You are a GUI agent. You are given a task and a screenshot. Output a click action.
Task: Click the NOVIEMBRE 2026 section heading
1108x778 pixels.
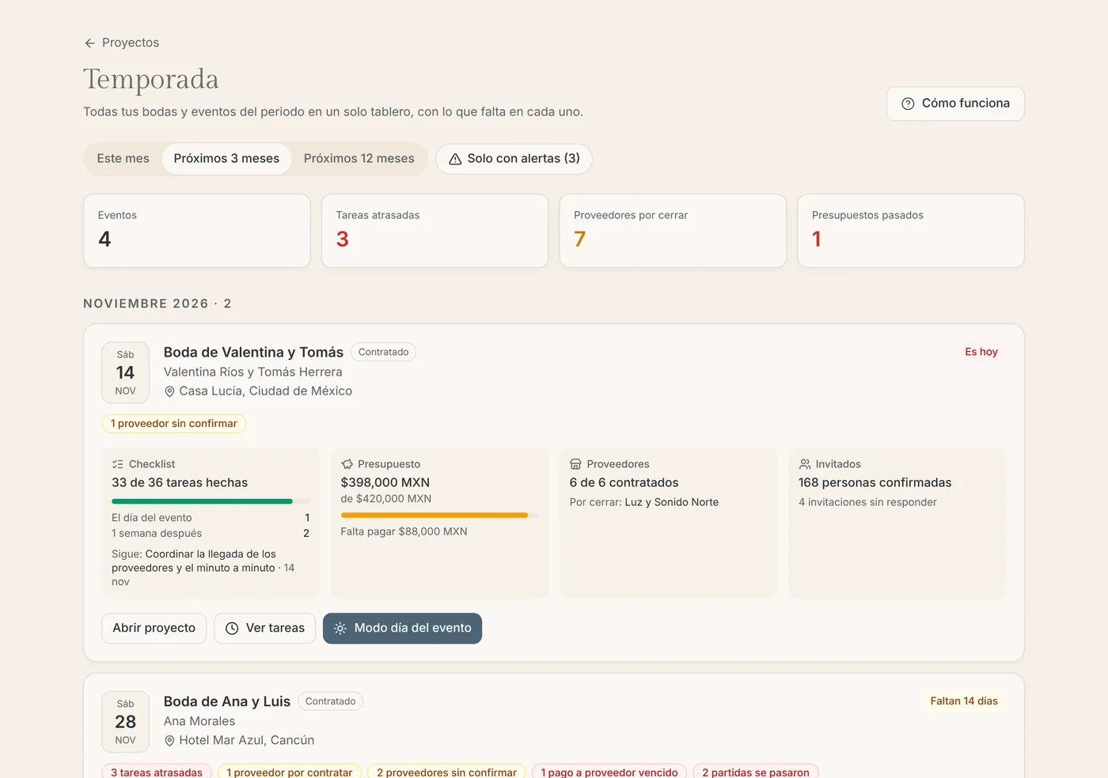click(157, 304)
